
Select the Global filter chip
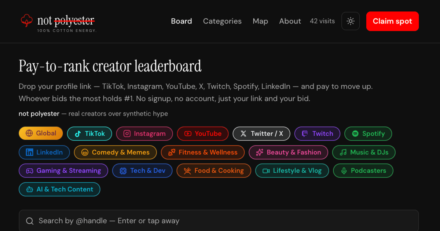(41, 133)
